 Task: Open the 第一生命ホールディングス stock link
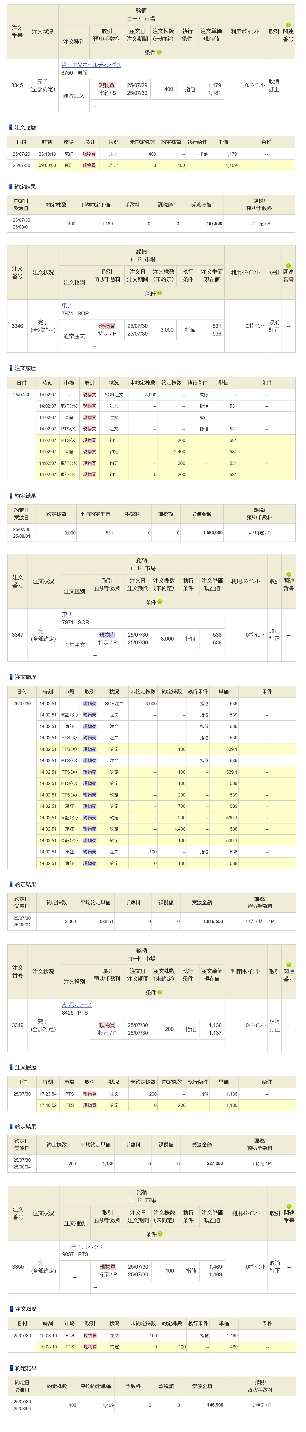(91, 65)
